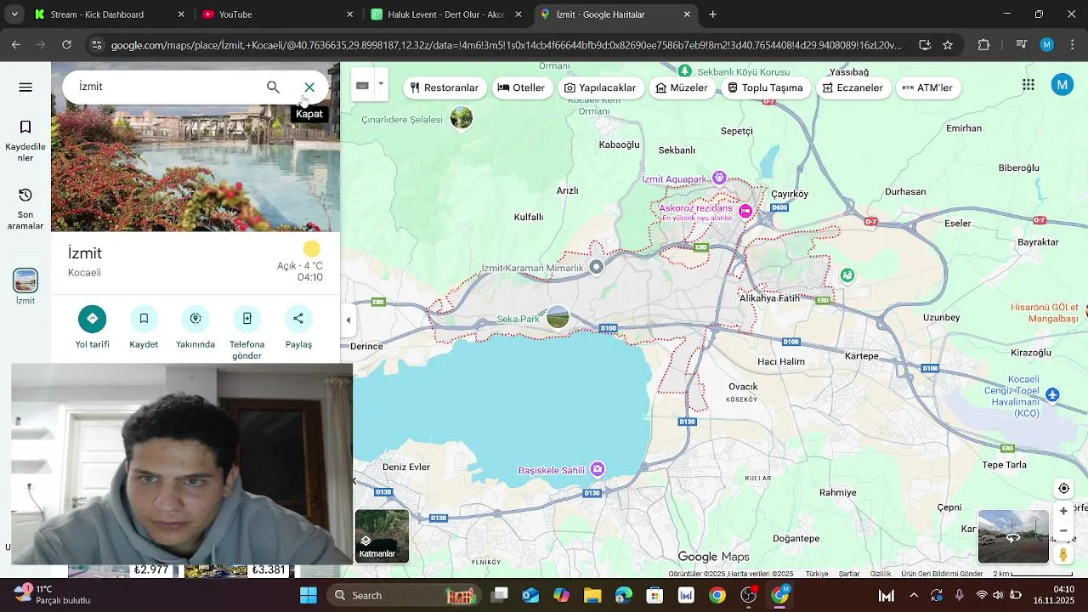This screenshot has height=612, width=1088.
Task: Click the Askoroz rezidans hotel pin
Action: 745,211
